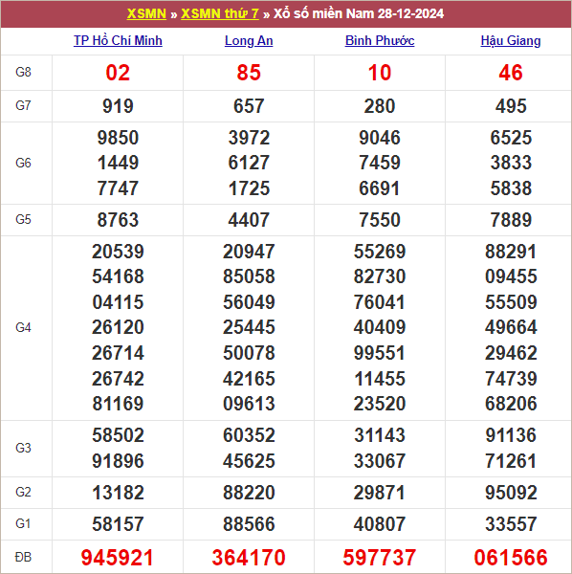Open the Long An province link
This screenshot has height=574, width=572.
249,40
